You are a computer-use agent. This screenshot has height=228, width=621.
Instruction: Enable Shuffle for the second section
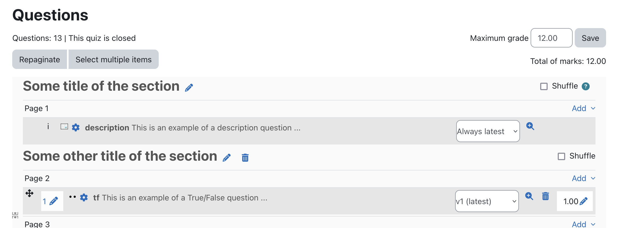[x=561, y=156]
